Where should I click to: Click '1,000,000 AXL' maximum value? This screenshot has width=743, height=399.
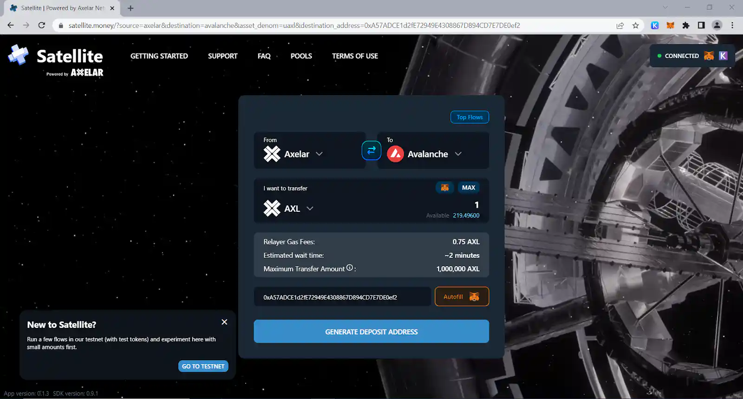[x=458, y=268]
